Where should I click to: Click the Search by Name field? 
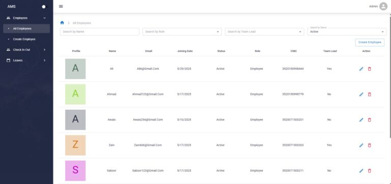coord(99,32)
